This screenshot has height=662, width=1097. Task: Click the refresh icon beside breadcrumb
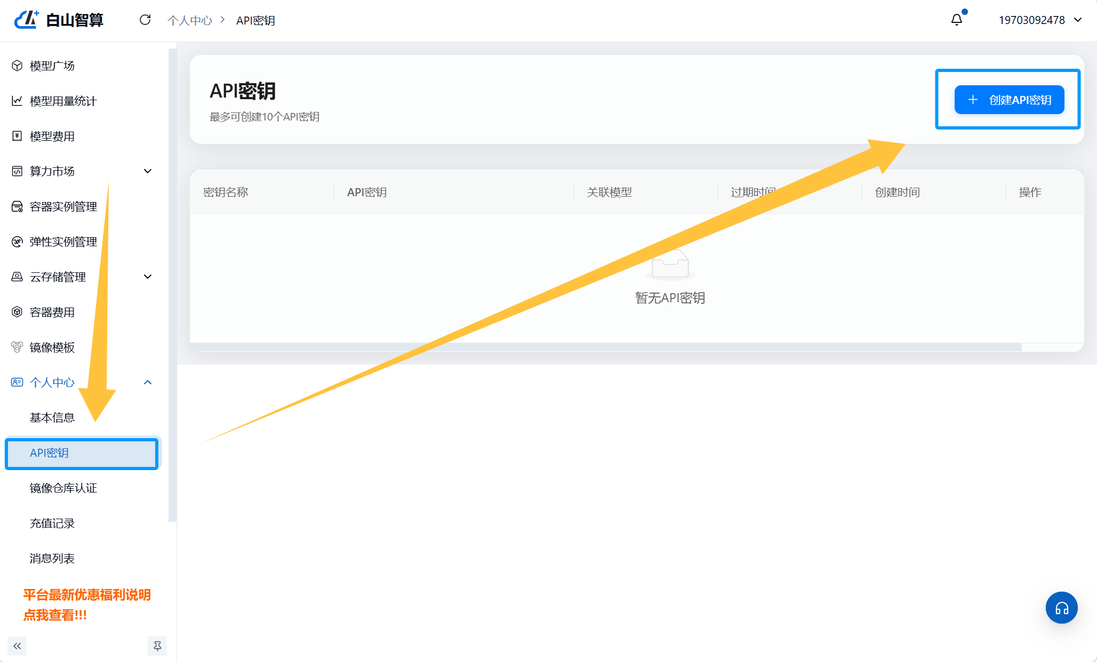(145, 20)
